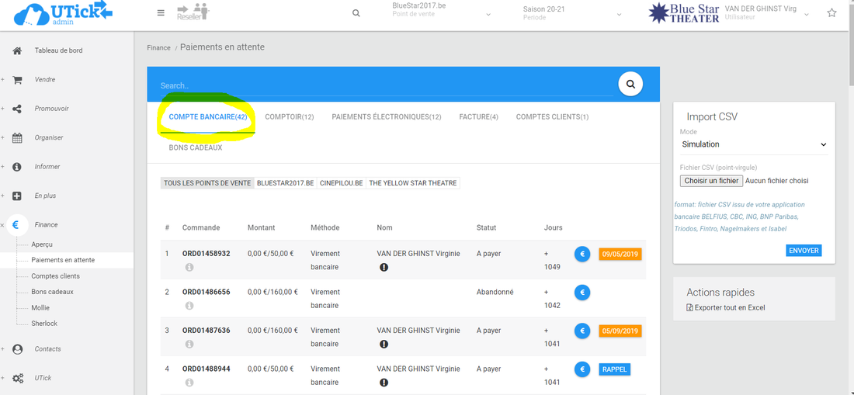Click the magnifier icon in top header

(x=356, y=13)
